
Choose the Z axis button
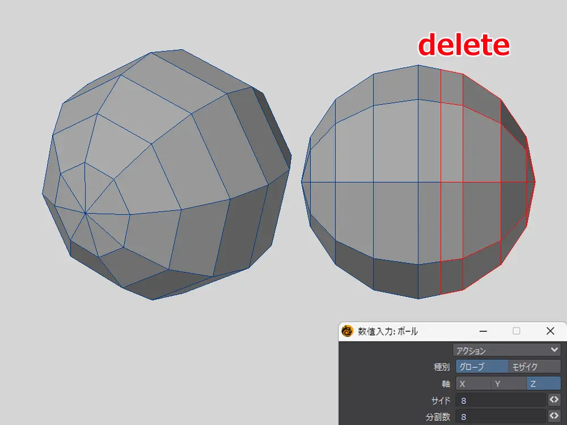543,384
